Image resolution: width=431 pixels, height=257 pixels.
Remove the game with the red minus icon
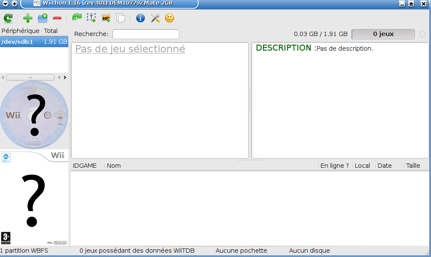click(x=57, y=18)
